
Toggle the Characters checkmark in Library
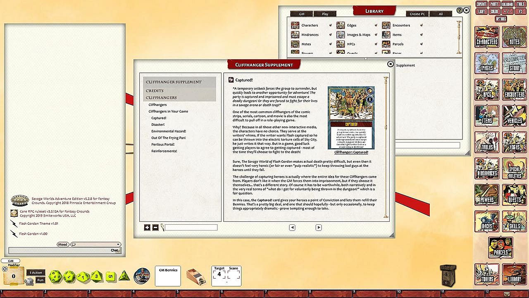[330, 26]
